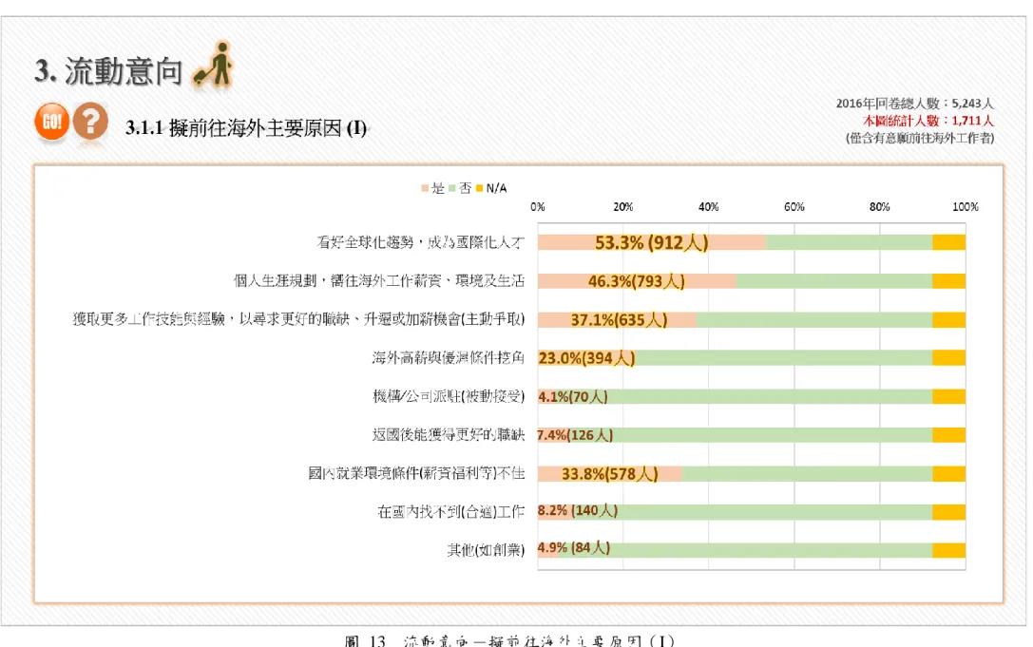Click the 80% axis label
1033x647 pixels.
(x=879, y=207)
